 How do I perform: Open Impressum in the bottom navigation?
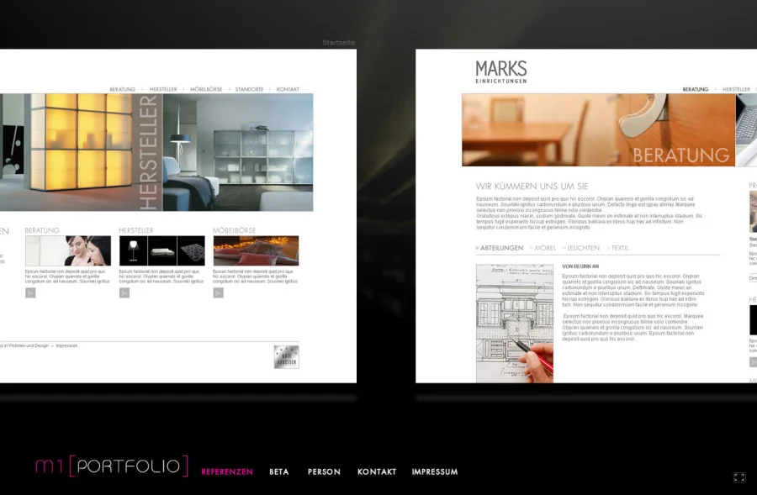[x=435, y=472]
